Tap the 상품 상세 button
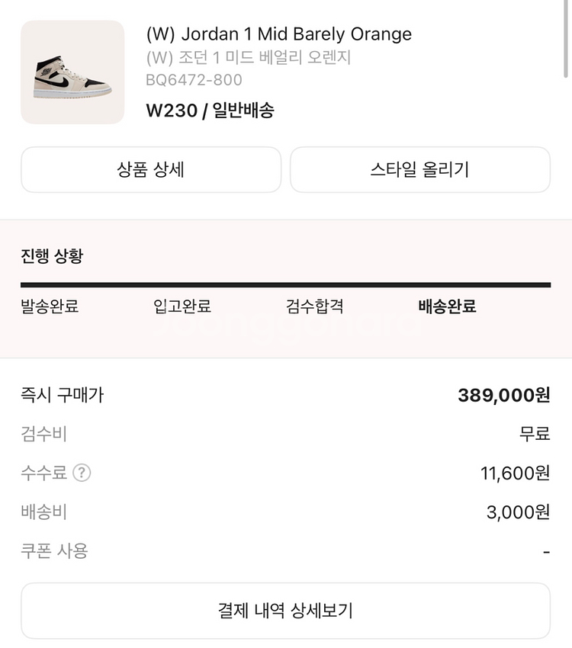Screen dimensions: 572x648 150,169
